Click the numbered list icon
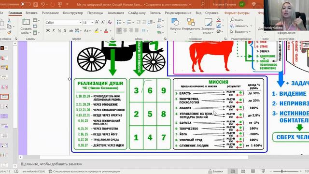Screen dimensions: 309x174 pos(129,22)
